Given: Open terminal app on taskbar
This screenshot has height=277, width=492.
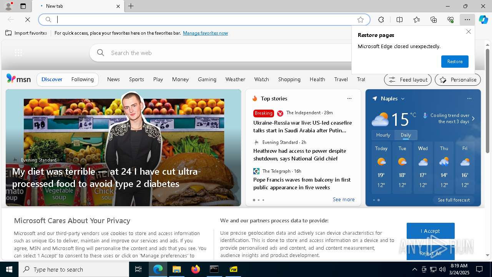Looking at the screenshot, I should (x=214, y=269).
